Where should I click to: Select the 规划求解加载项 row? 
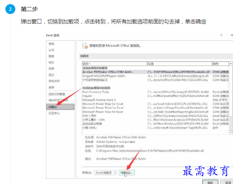point(156,124)
